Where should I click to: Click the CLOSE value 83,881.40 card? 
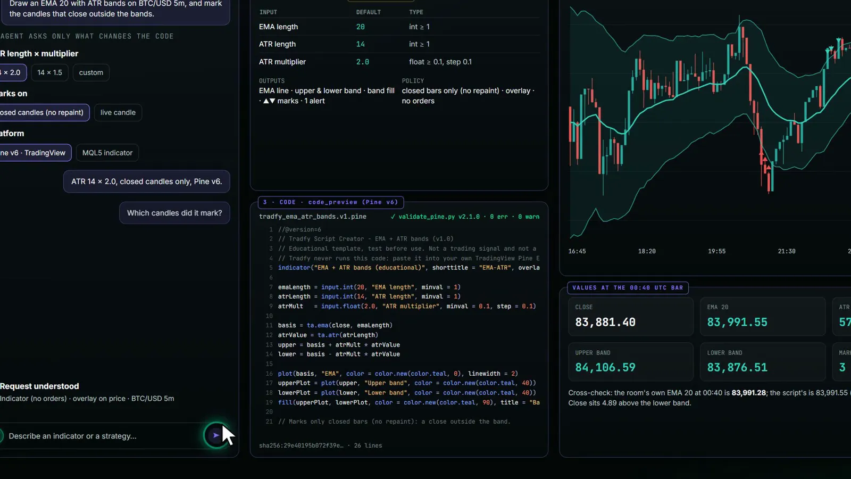coord(631,316)
